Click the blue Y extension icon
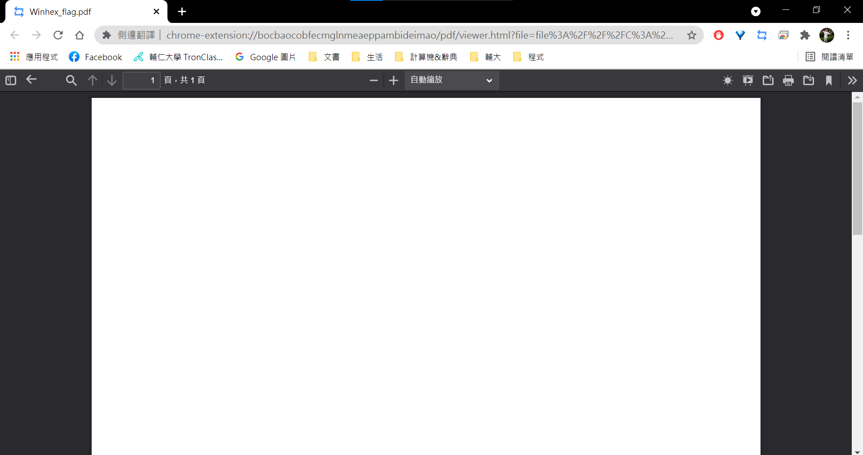The width and height of the screenshot is (863, 455). coord(740,35)
